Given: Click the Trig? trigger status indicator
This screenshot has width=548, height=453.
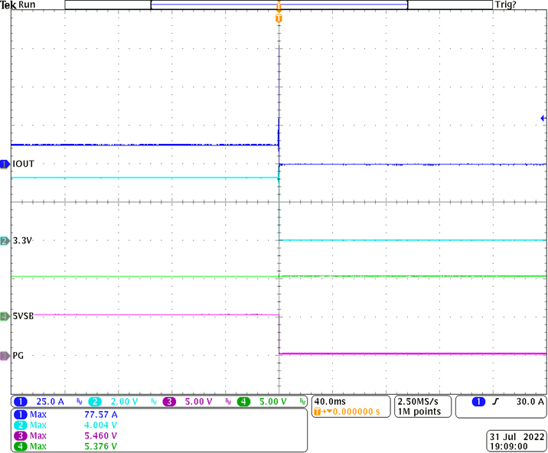Looking at the screenshot, I should [527, 5].
